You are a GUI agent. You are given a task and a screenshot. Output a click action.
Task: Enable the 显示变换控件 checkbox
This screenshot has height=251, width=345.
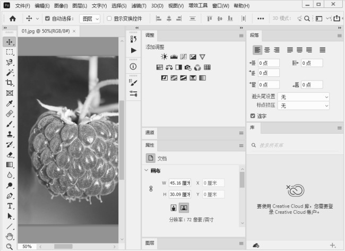coord(109,19)
